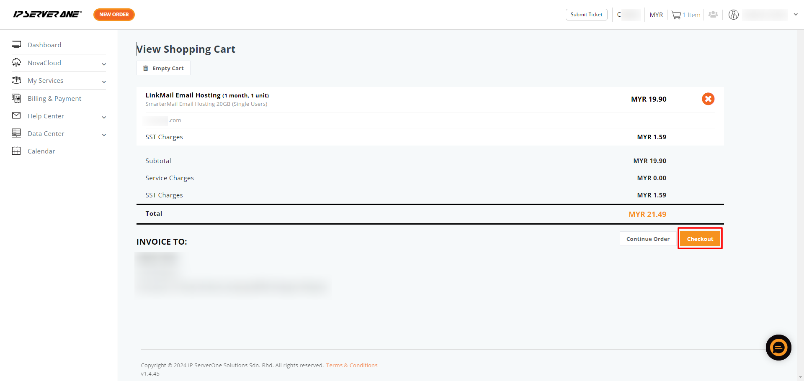Open the account dropdown arrow at top right
The height and width of the screenshot is (381, 804).
coord(796,15)
